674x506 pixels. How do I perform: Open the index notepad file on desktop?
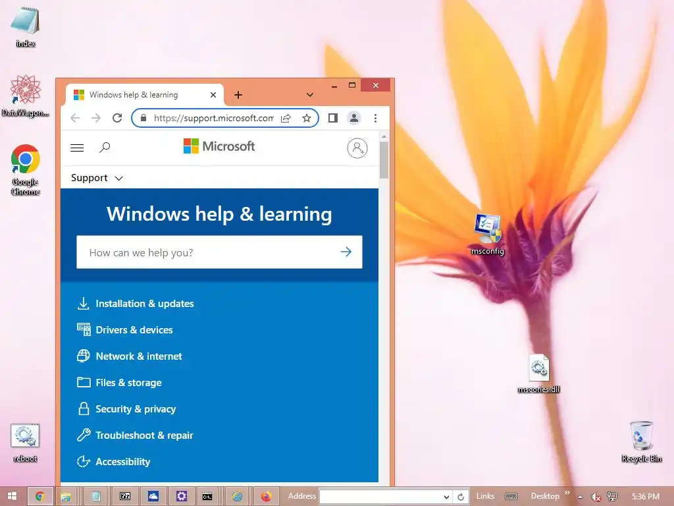pyautogui.click(x=25, y=26)
